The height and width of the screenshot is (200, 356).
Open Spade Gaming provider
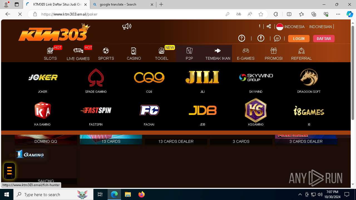coord(96,77)
